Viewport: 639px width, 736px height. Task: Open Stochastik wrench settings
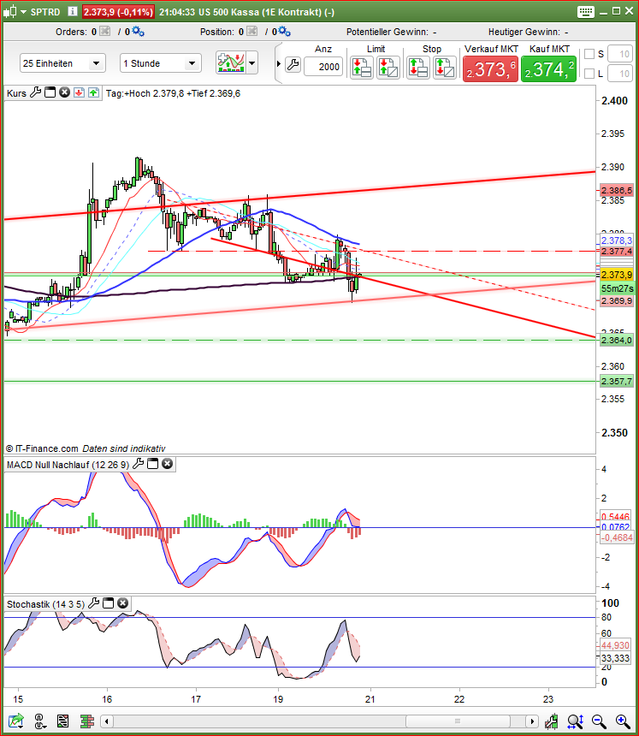pyautogui.click(x=94, y=603)
